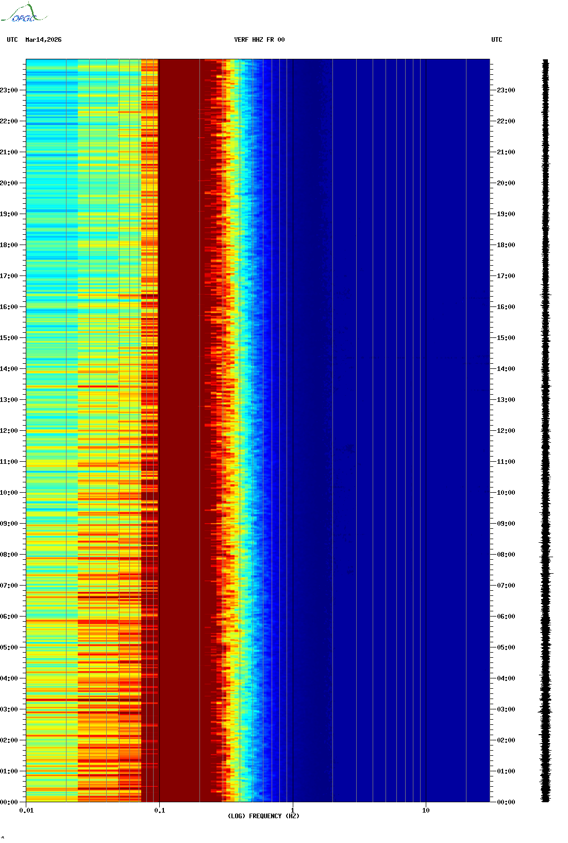Screen dimensions: 568x843
Task: Click the Mar14,2026 date label
Action: click(43, 40)
